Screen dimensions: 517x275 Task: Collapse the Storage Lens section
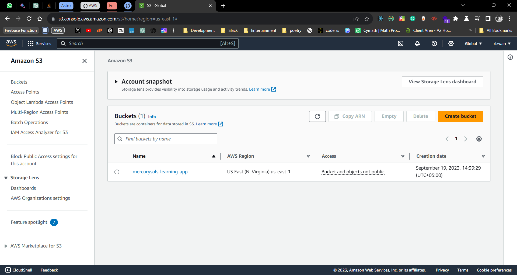(6, 178)
